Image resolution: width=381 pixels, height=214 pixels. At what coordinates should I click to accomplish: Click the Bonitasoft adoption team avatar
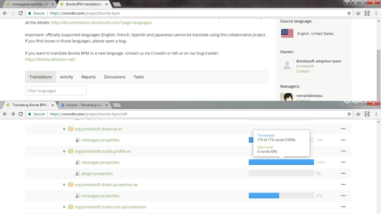tap(287, 65)
